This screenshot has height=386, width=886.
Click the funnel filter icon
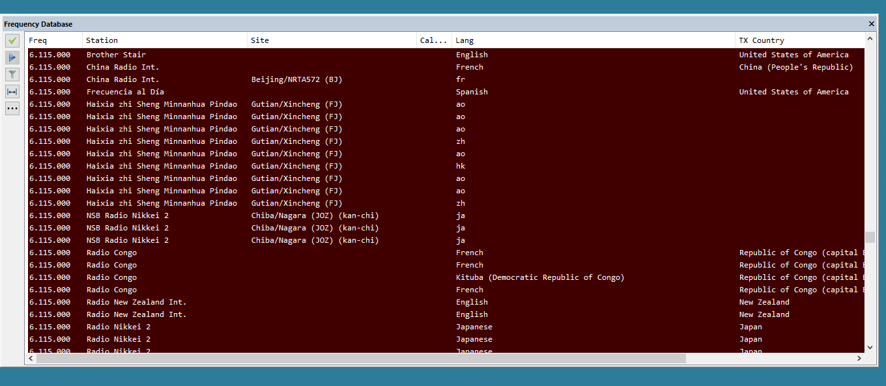[12, 74]
